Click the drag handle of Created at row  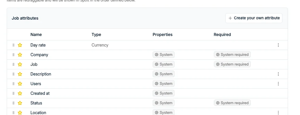click(x=13, y=93)
